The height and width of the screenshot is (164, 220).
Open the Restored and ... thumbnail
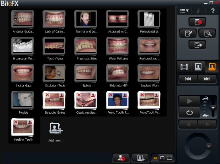pos(149,46)
